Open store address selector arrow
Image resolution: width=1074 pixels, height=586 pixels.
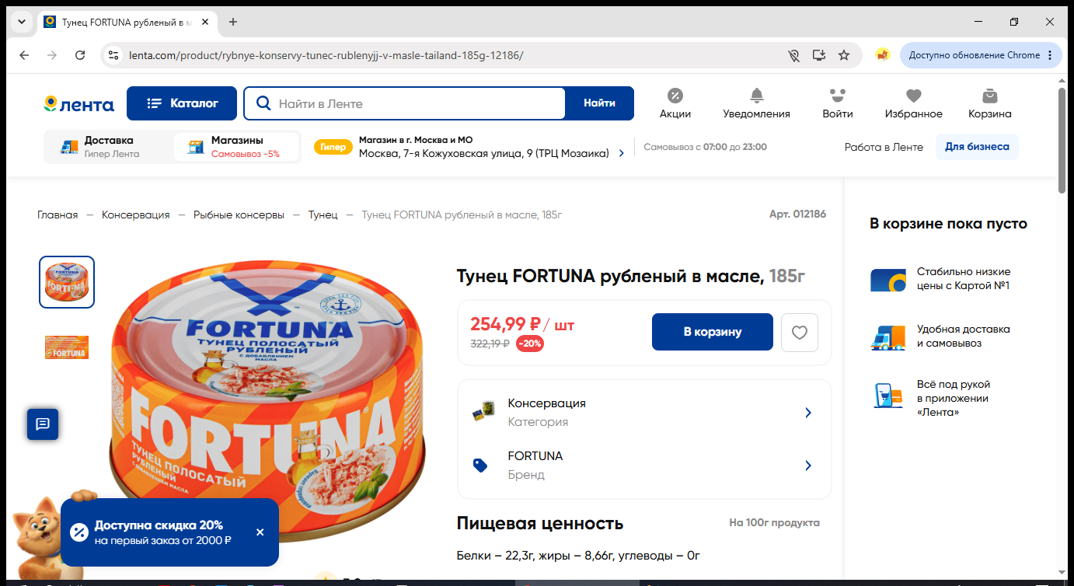click(621, 154)
